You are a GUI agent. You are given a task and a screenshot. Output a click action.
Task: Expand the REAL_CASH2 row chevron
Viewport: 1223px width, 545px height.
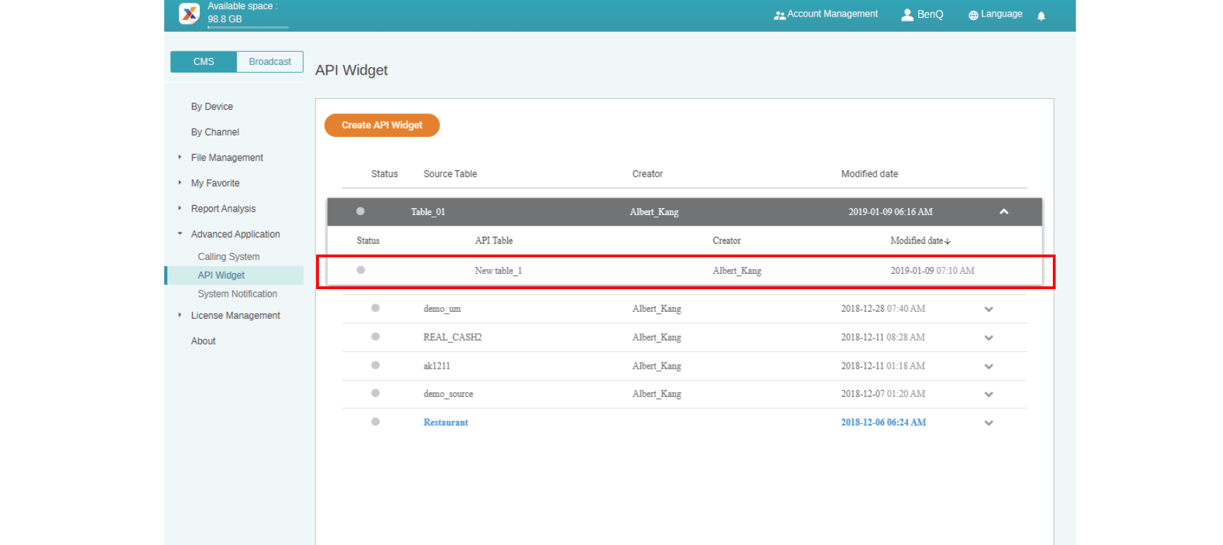pyautogui.click(x=988, y=338)
